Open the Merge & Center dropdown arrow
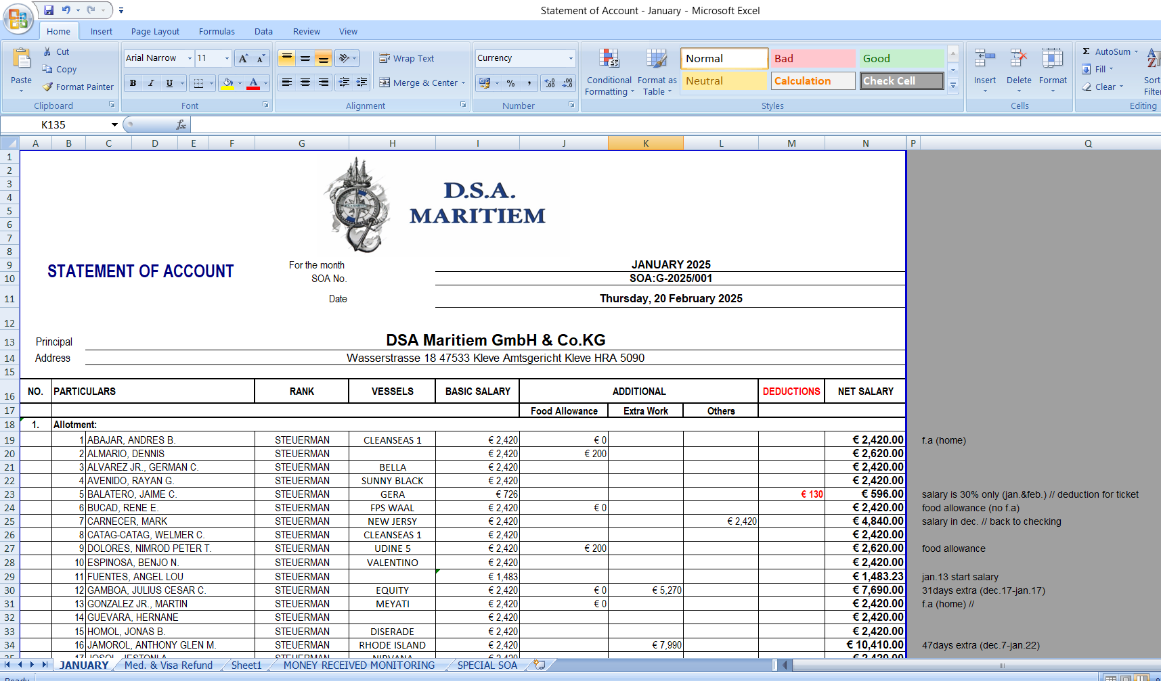 click(463, 83)
